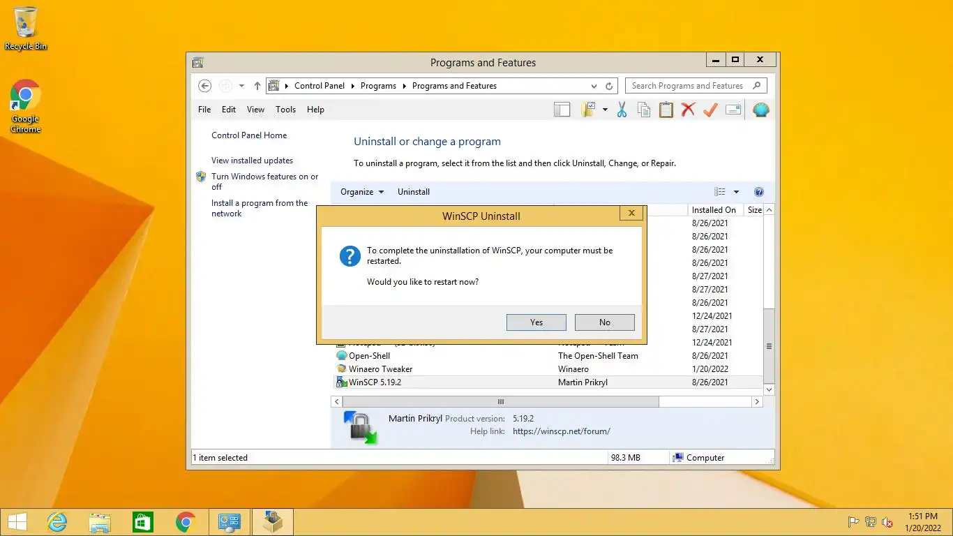Click the horizontal scrollbar left arrow
The width and height of the screenshot is (953, 536).
[337, 402]
